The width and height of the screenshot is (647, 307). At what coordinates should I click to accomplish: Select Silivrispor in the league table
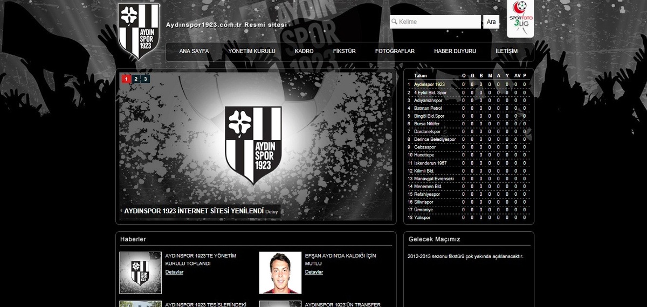pos(468,202)
